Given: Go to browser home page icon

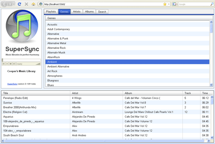Looking at the screenshot, I should point(33,4).
